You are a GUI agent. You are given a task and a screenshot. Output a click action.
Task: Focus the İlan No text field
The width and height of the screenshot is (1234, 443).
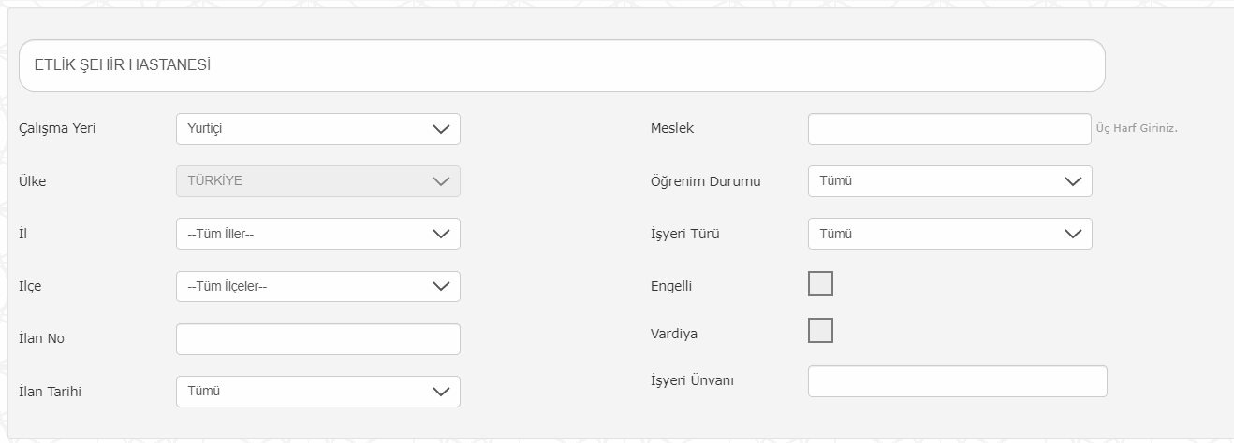click(318, 339)
